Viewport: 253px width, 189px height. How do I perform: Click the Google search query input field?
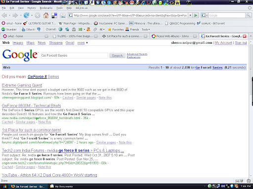click(75, 56)
